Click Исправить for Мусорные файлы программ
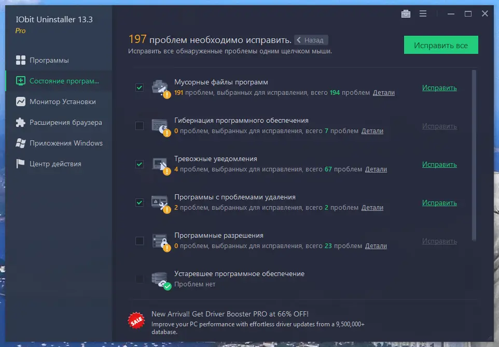499x347 pixels. tap(439, 88)
